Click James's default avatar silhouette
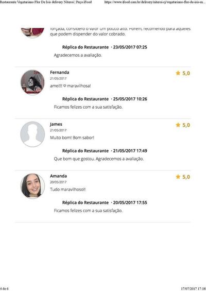The width and height of the screenshot is (206, 291). (32, 134)
